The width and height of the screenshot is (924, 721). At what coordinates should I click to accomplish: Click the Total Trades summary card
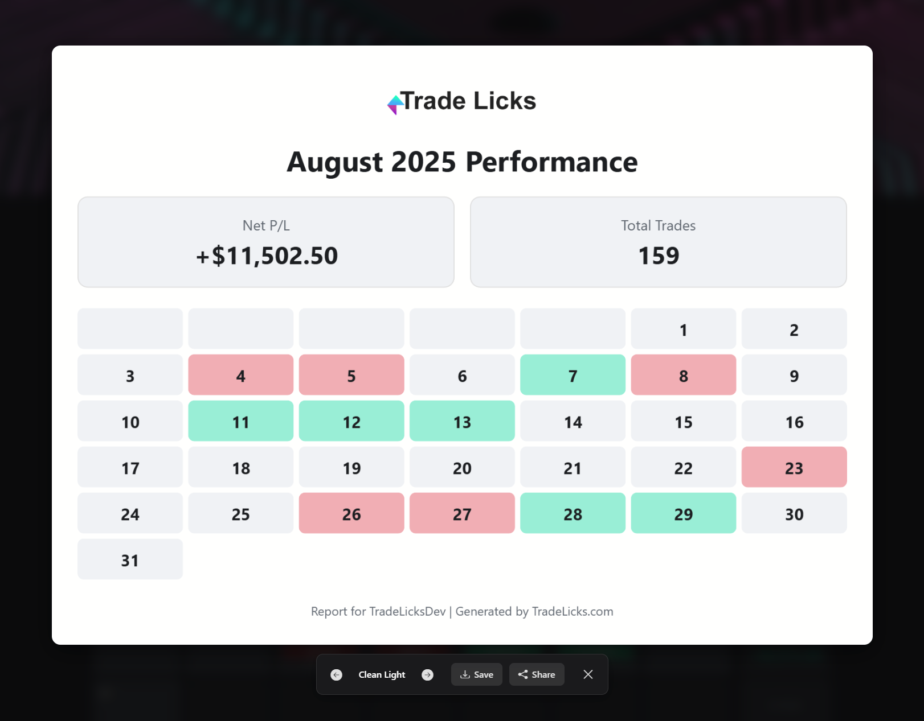click(658, 241)
